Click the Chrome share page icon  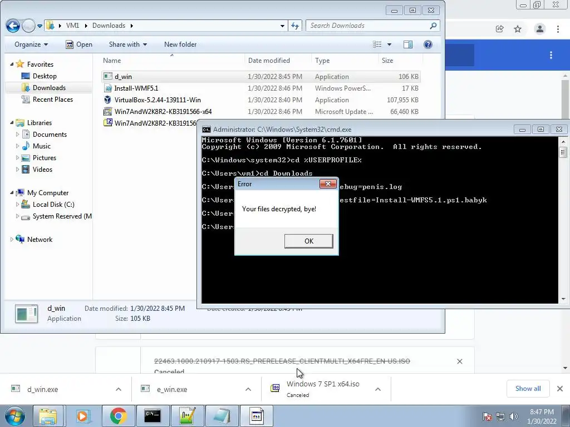click(500, 29)
